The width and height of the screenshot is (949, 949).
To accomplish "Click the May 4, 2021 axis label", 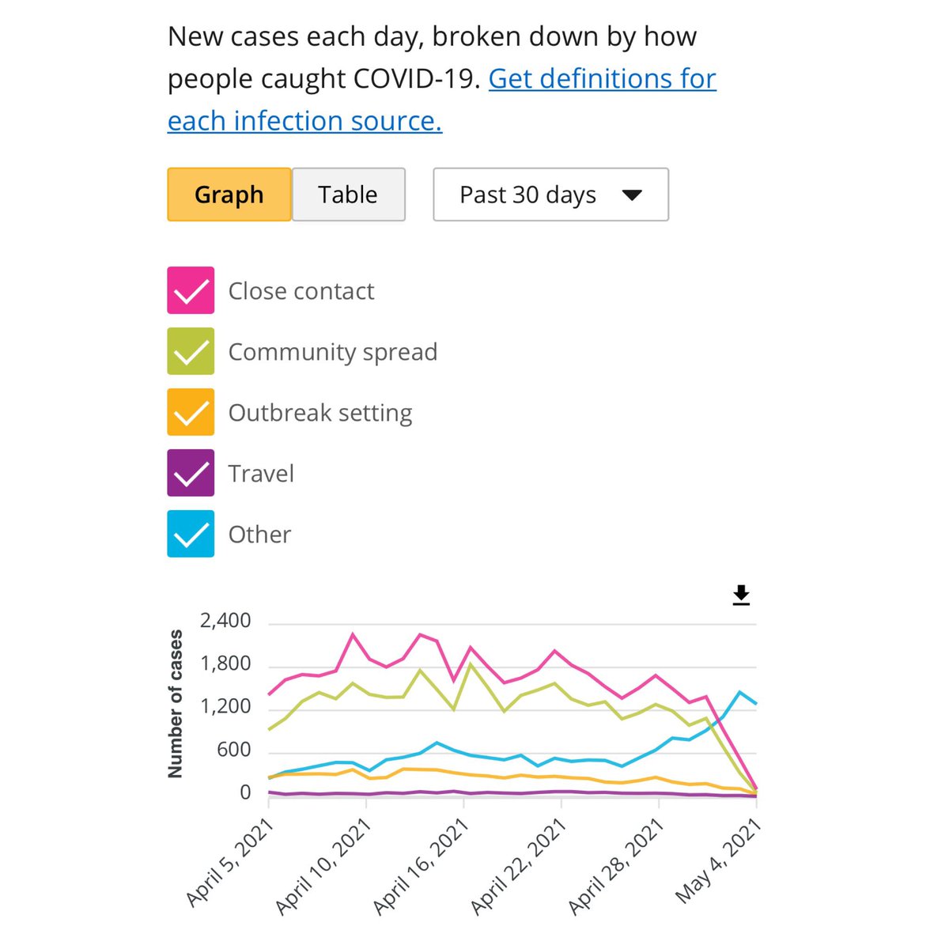I will (718, 861).
